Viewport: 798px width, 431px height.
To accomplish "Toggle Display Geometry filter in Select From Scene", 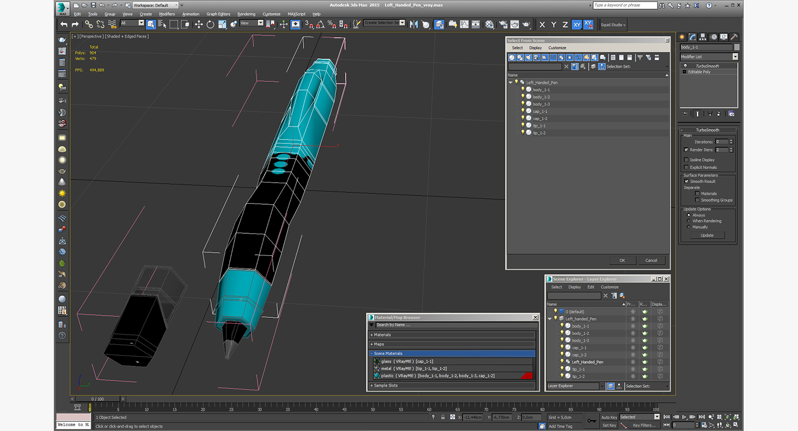I will coord(512,58).
